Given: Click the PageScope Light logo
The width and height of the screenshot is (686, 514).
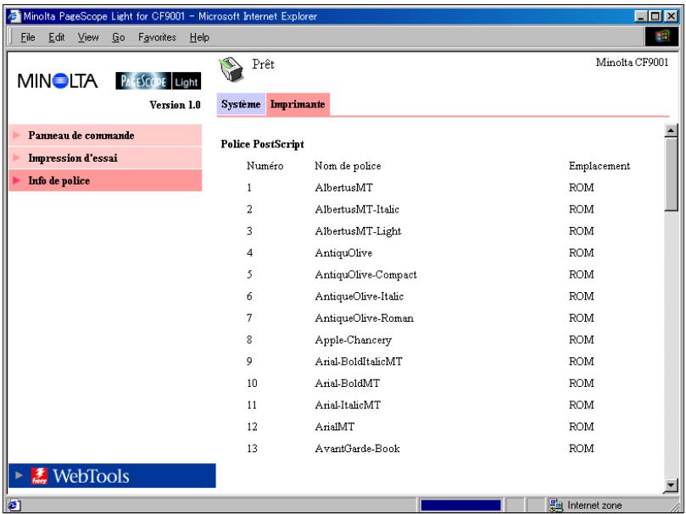Looking at the screenshot, I should click(x=158, y=81).
